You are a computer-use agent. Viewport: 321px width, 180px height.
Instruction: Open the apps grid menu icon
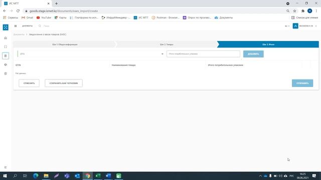point(16,26)
